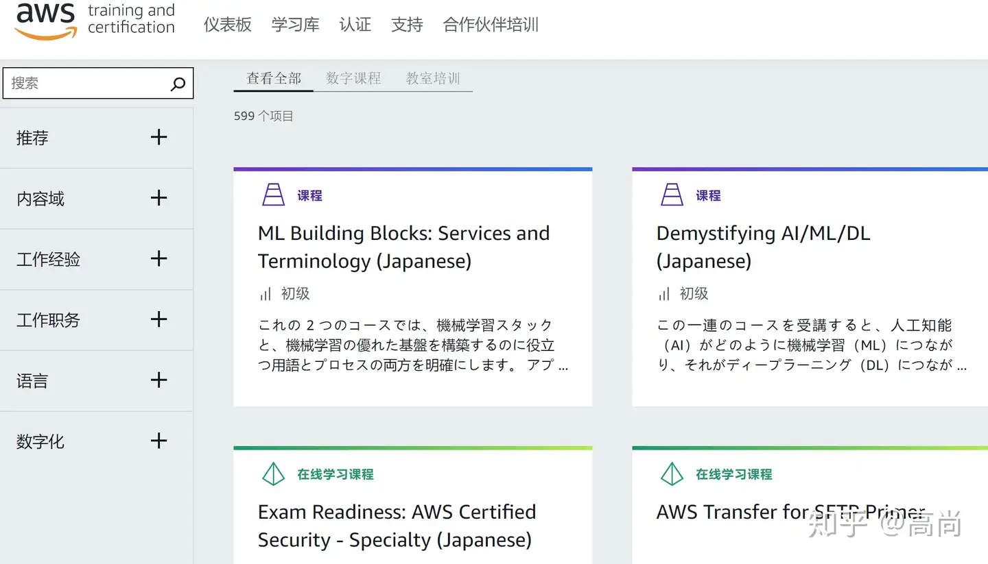Click the Exam Readiness e-learning course icon

pos(273,474)
